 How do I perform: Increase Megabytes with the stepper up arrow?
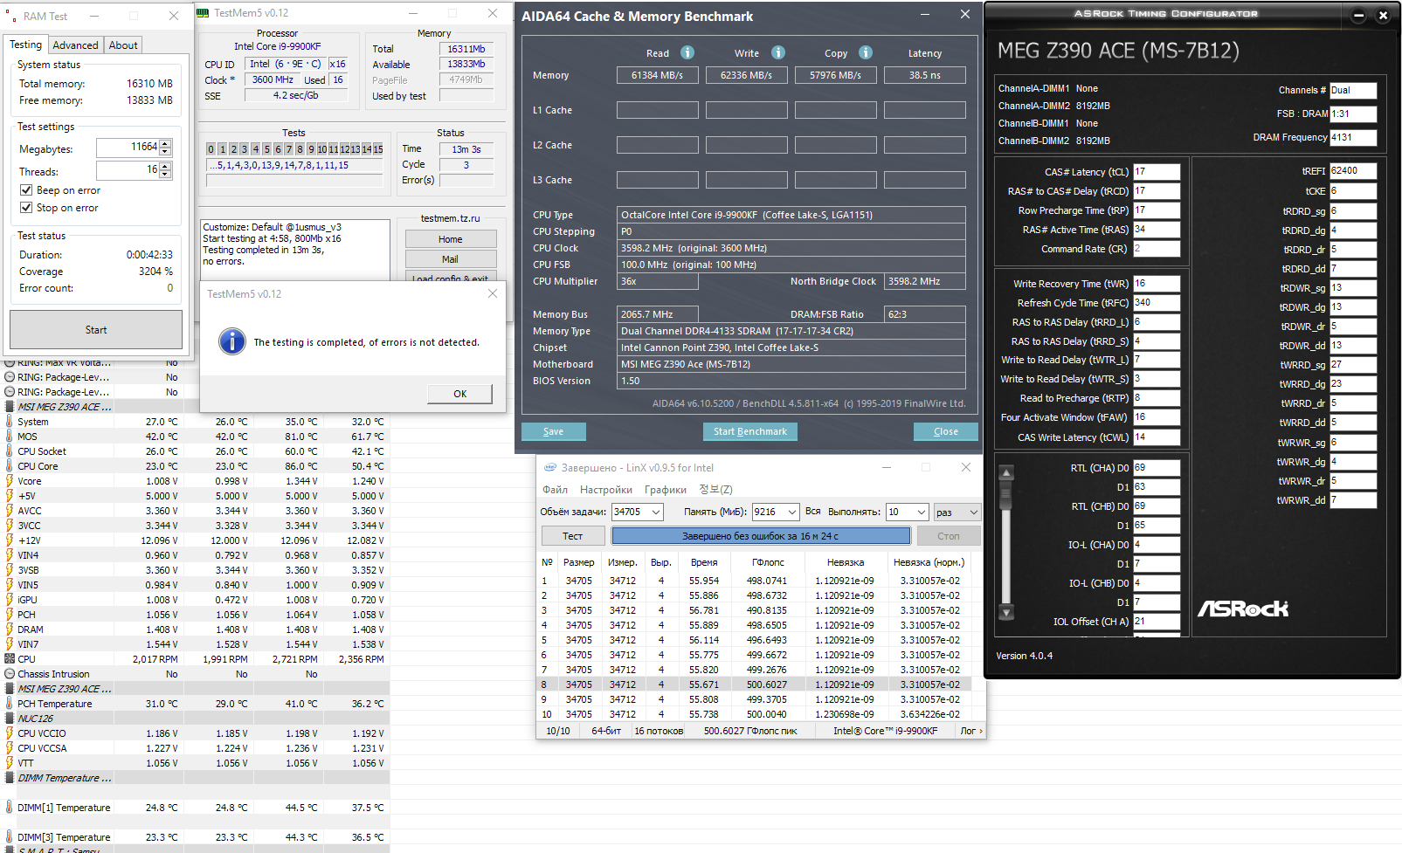tap(166, 143)
